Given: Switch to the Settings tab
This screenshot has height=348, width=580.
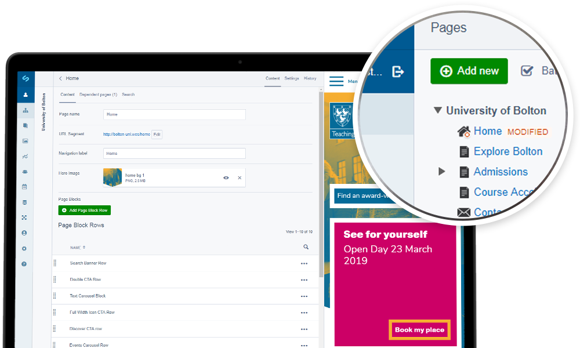Looking at the screenshot, I should (x=292, y=78).
